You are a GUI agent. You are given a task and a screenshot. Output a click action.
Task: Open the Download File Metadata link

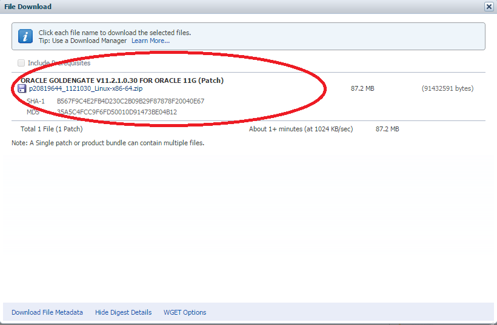point(47,312)
